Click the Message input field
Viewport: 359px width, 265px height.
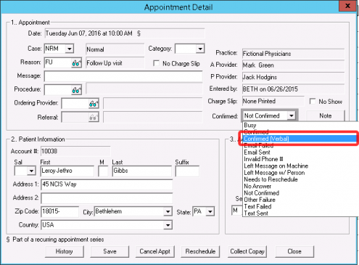pyautogui.click(x=123, y=76)
